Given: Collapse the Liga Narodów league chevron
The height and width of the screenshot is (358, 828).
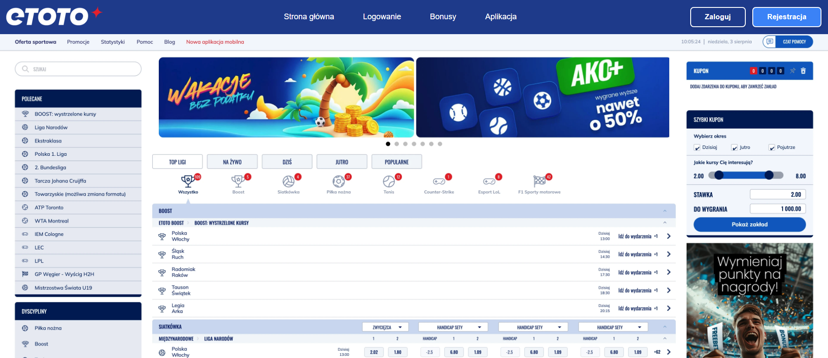Looking at the screenshot, I should [x=665, y=338].
